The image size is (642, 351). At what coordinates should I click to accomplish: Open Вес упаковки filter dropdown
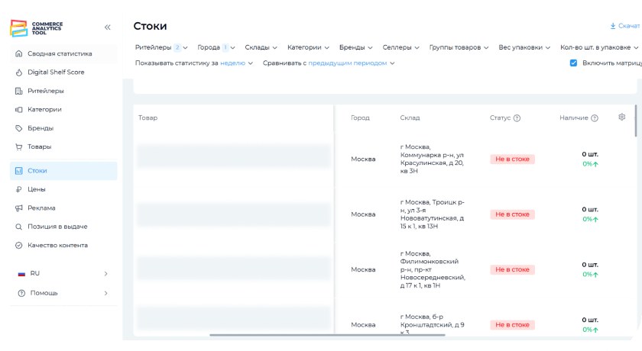coord(524,47)
